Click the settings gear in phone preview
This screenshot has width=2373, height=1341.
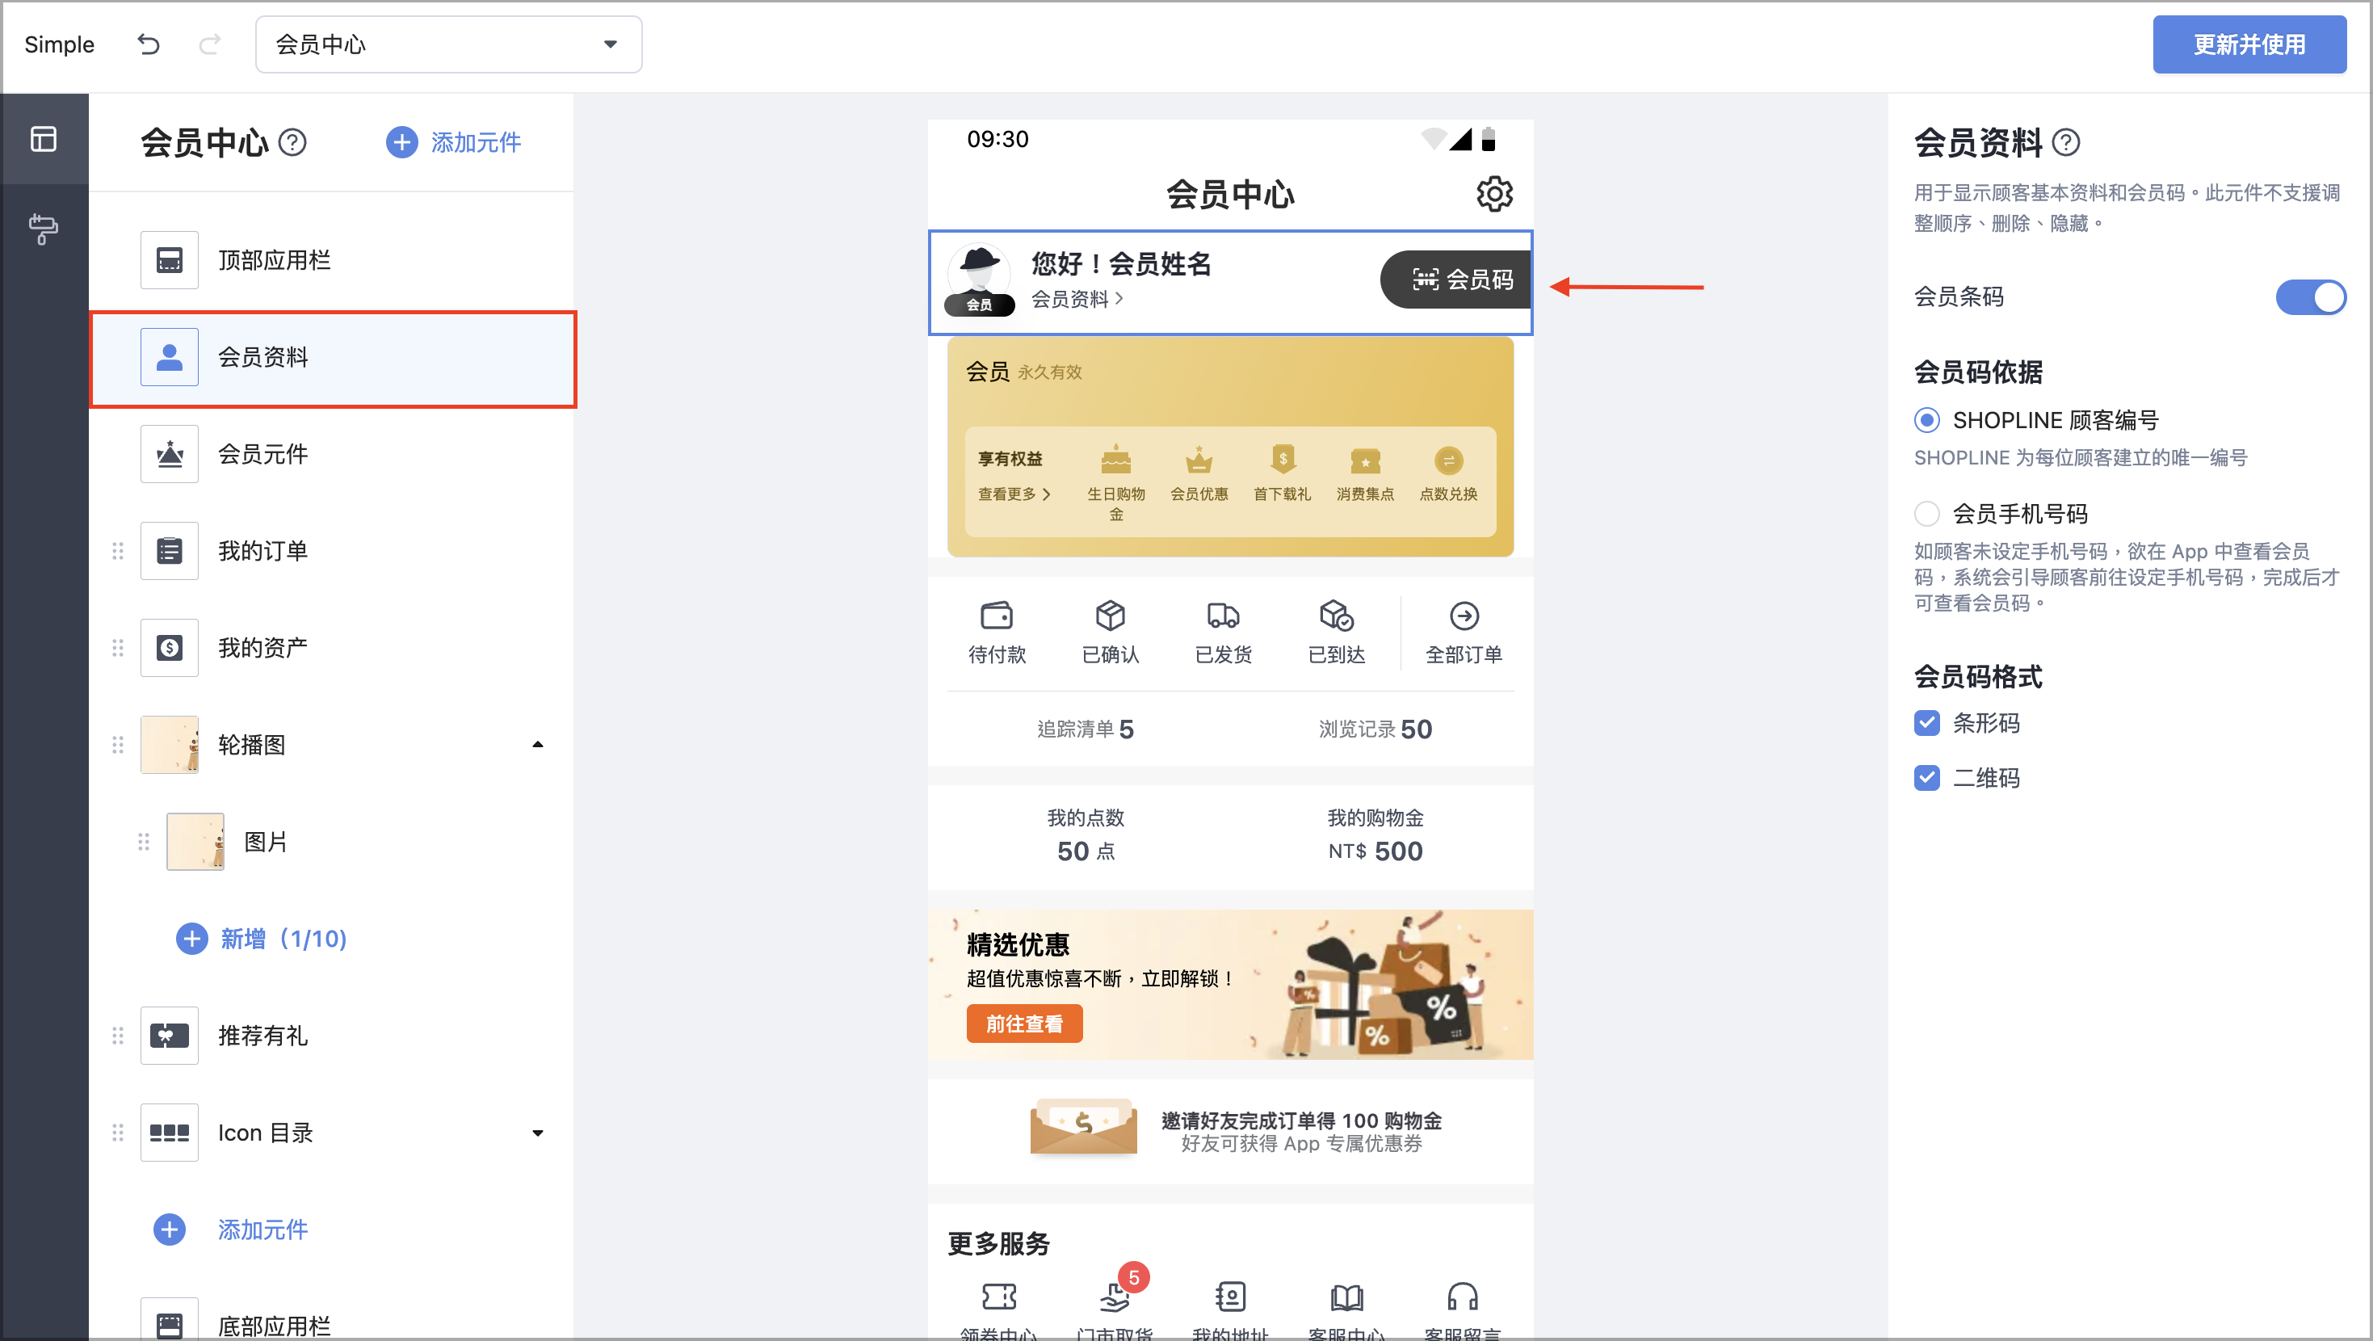click(x=1493, y=195)
